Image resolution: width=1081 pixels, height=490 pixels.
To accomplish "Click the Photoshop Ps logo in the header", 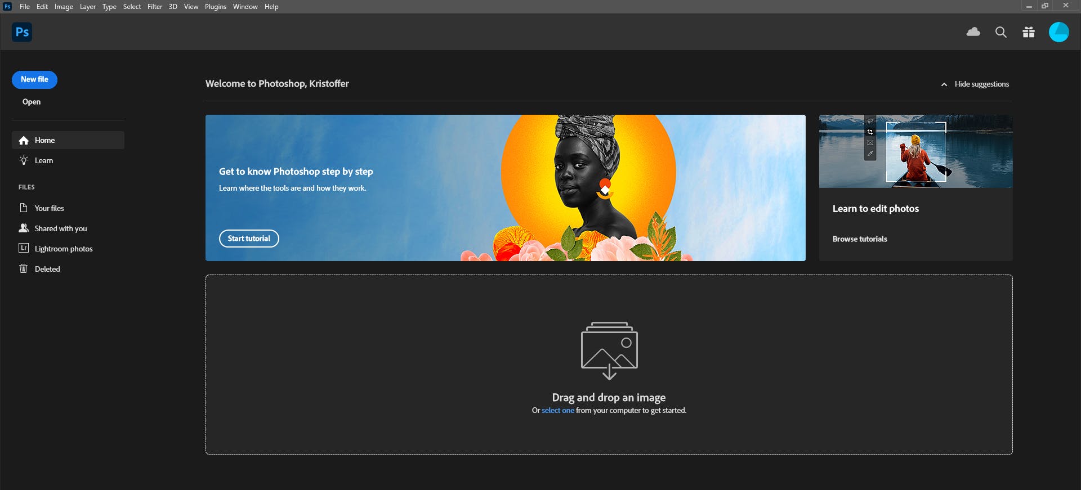I will pyautogui.click(x=22, y=32).
